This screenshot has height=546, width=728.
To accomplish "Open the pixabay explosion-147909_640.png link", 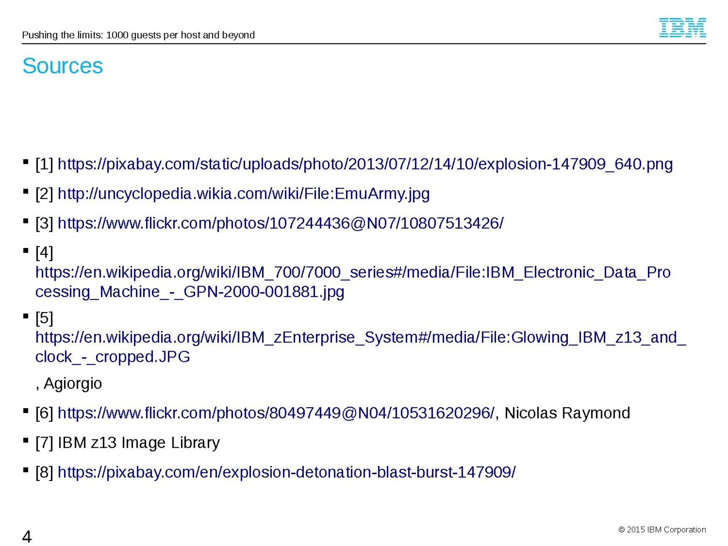I will coord(365,164).
